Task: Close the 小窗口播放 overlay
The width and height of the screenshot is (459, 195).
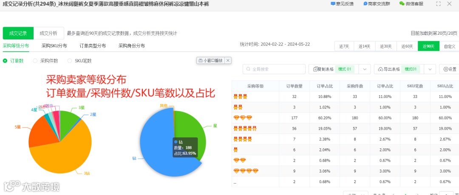Action: 228,61
